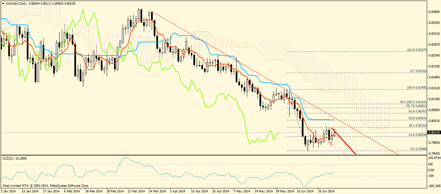Screen dimensions: 441x194
Task: Click CCI scale value -305.3587
Action: point(434,186)
